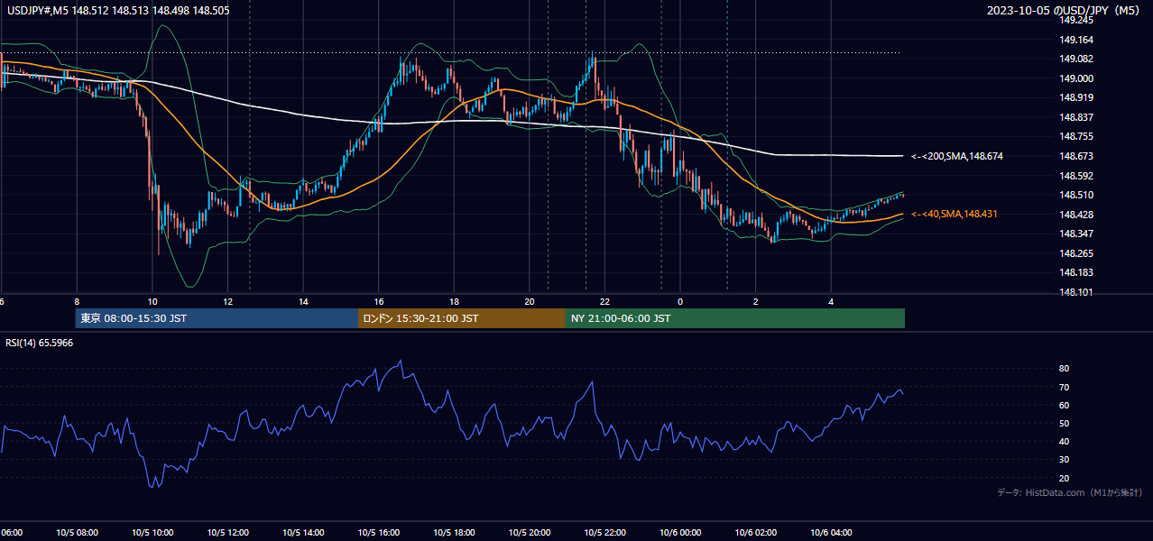This screenshot has width=1153, height=541.
Task: Click the '2023-10-05 のUSD/JPY (M5)' heading
Action: (x=1065, y=10)
